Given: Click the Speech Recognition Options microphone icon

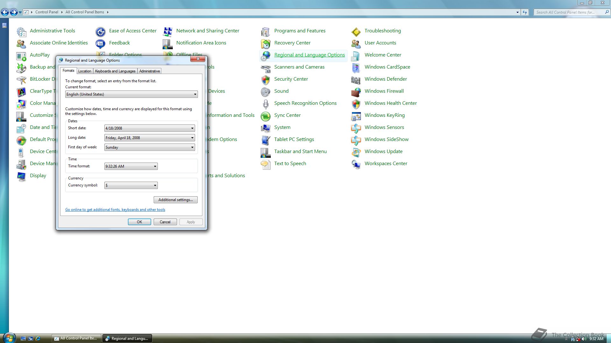Looking at the screenshot, I should (x=266, y=104).
